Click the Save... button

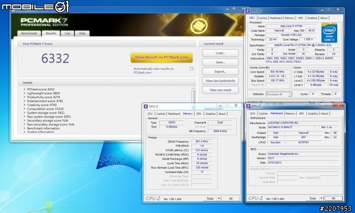[x=220, y=62]
